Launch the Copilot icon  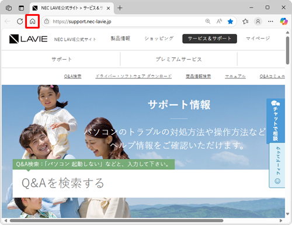pos(284,22)
